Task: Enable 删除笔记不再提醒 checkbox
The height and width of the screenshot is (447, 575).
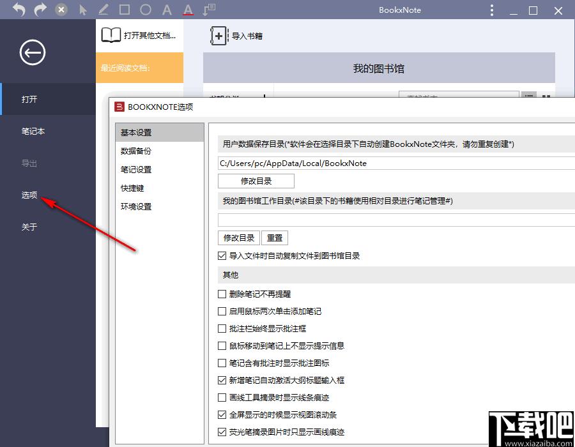Action: 222,294
